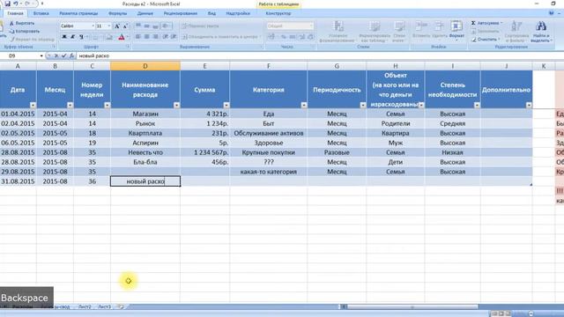The width and height of the screenshot is (564, 317).
Task: Open the number format (Общий) dropdown
Action: (311, 26)
